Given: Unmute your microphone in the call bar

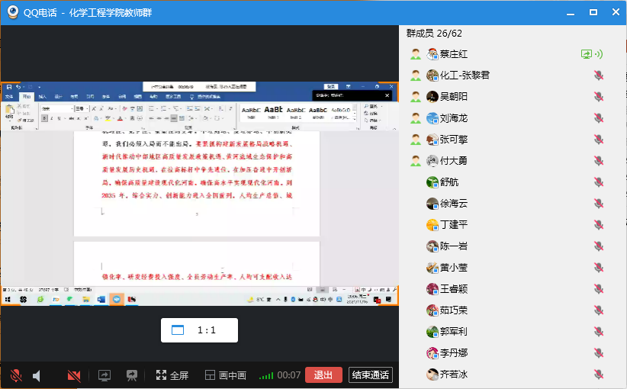Looking at the screenshot, I should coord(15,375).
